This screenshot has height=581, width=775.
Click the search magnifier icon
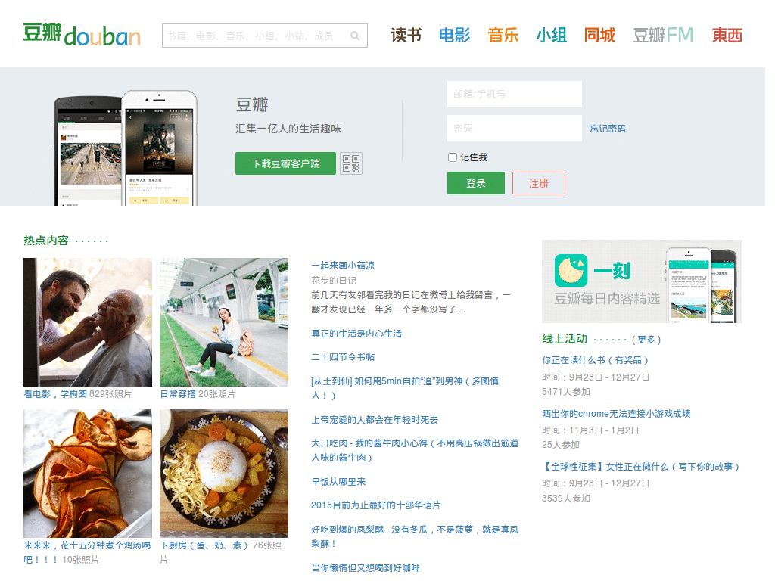[356, 35]
